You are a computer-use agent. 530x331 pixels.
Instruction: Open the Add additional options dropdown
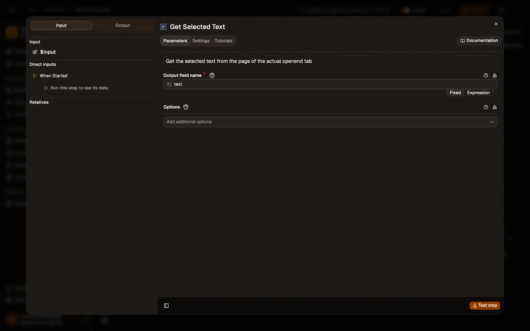pos(330,122)
